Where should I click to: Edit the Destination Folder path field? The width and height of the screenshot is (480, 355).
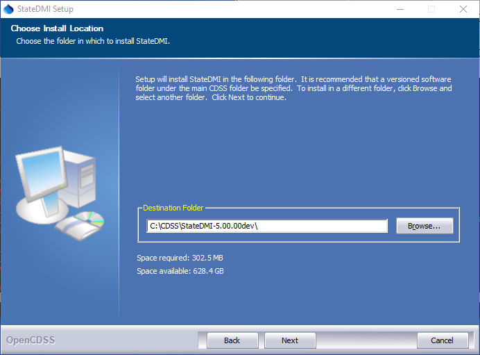(267, 226)
